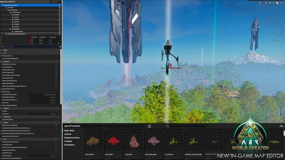This screenshot has height=160, width=285.
Task: Collapse the content browser with up chevron
Action: tap(281, 126)
